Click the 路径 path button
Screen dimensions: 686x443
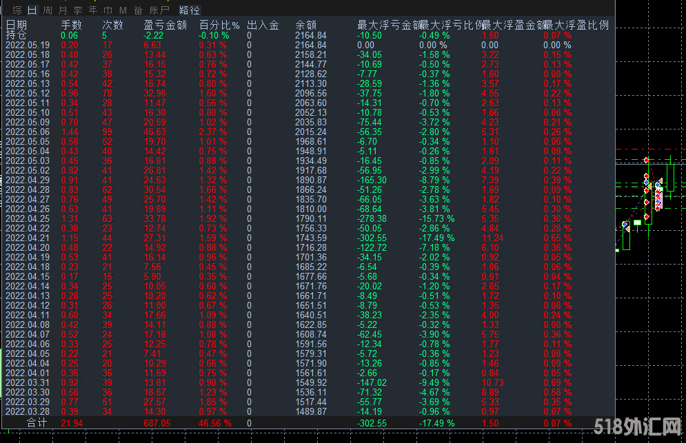point(190,10)
